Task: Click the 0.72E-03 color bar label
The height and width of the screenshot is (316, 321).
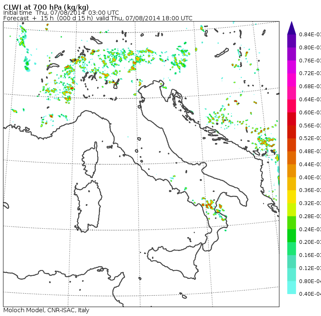Action: click(x=310, y=73)
